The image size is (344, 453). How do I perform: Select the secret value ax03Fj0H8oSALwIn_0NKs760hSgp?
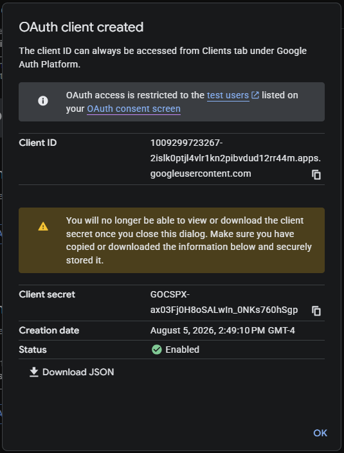click(x=224, y=310)
